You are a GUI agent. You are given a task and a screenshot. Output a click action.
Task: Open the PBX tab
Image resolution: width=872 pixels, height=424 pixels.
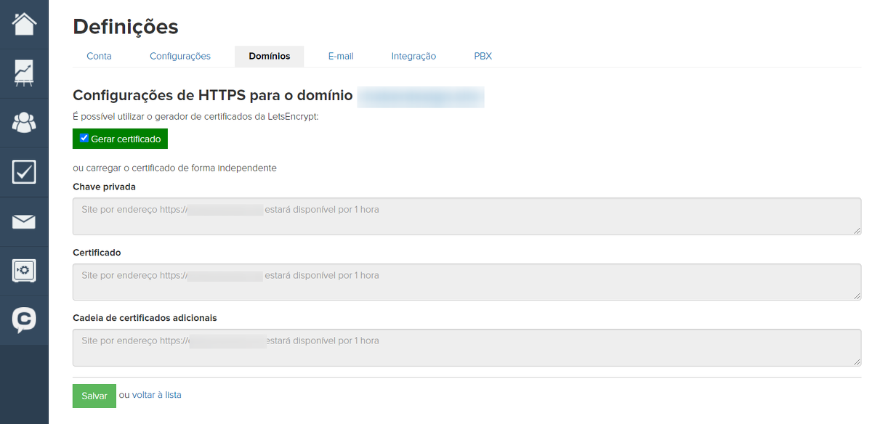coord(483,56)
